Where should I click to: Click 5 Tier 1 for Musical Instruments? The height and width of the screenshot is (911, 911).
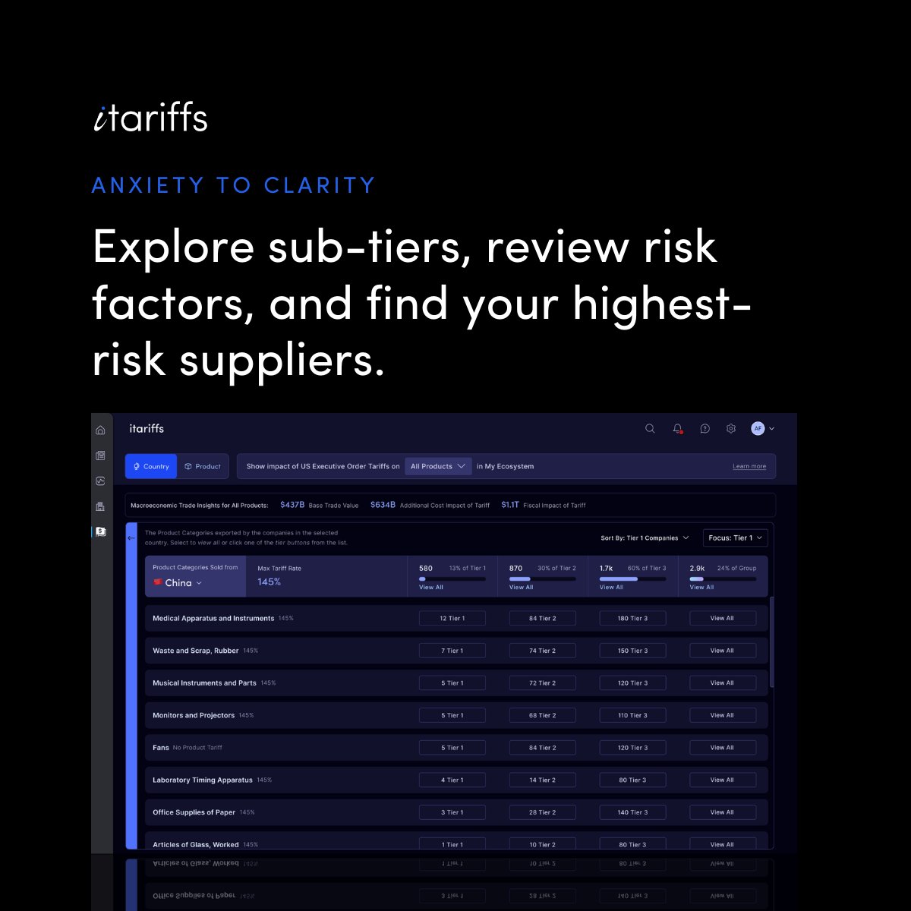(452, 683)
